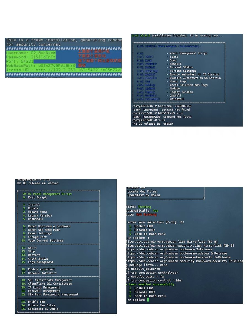Select '21. Firewall Management'
Image resolution: width=248 pixels, height=331 pixels.
[x=41, y=291]
